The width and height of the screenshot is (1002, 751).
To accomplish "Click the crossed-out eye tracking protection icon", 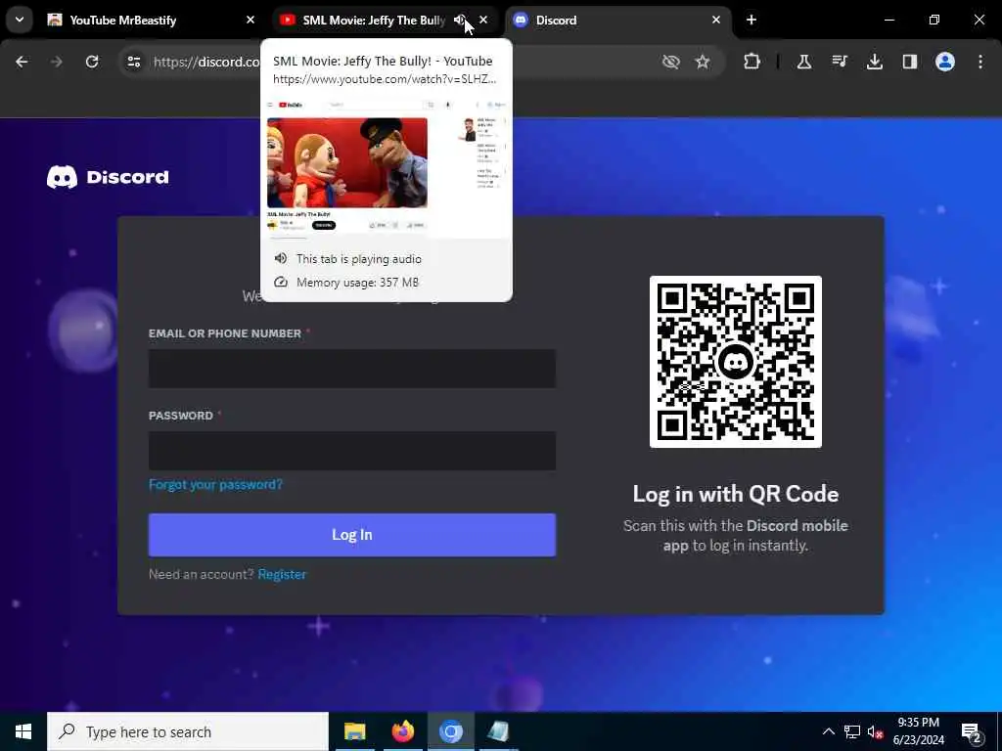I will pyautogui.click(x=671, y=62).
